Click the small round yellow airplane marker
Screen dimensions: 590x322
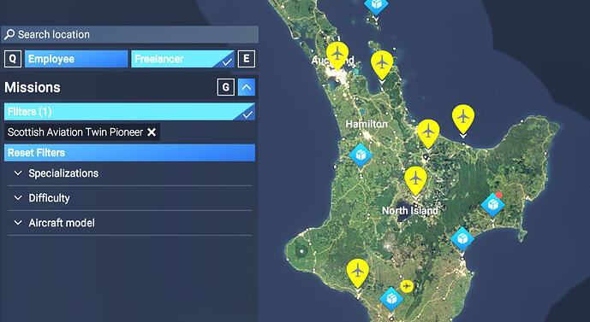click(407, 286)
